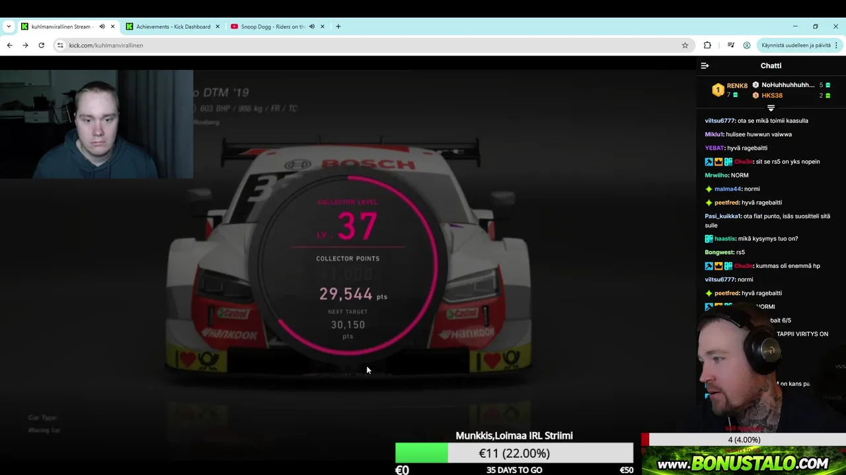Click the €11 (22.00%) donation progress bar
The width and height of the screenshot is (846, 475).
514,453
